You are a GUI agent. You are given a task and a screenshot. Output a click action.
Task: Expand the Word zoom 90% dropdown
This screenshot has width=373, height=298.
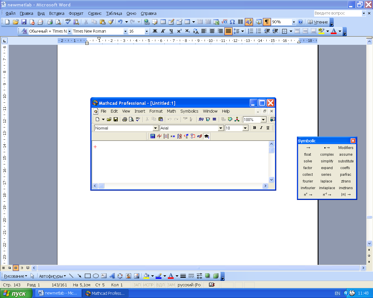294,22
